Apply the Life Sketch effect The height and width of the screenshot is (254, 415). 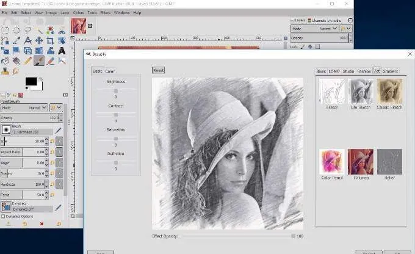point(361,94)
